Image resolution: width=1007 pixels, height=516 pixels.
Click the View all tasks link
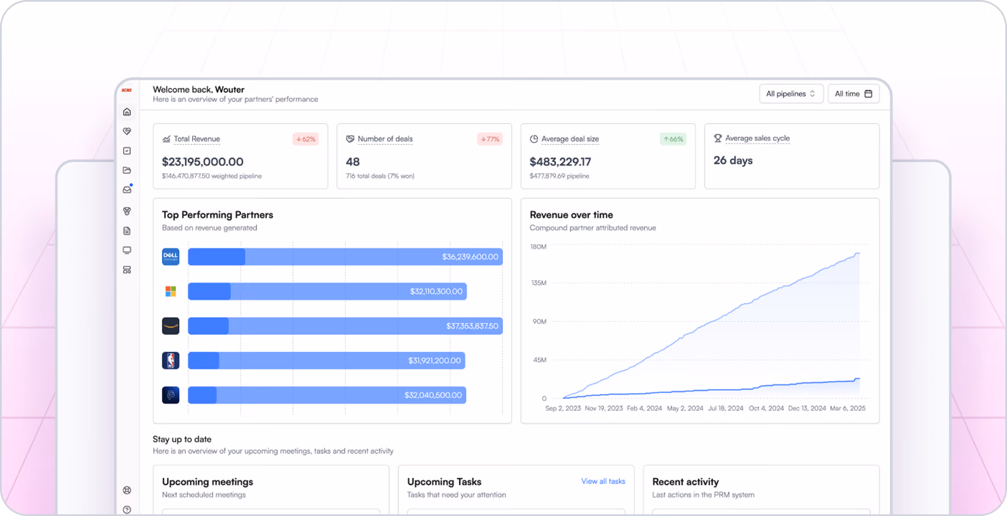(603, 481)
